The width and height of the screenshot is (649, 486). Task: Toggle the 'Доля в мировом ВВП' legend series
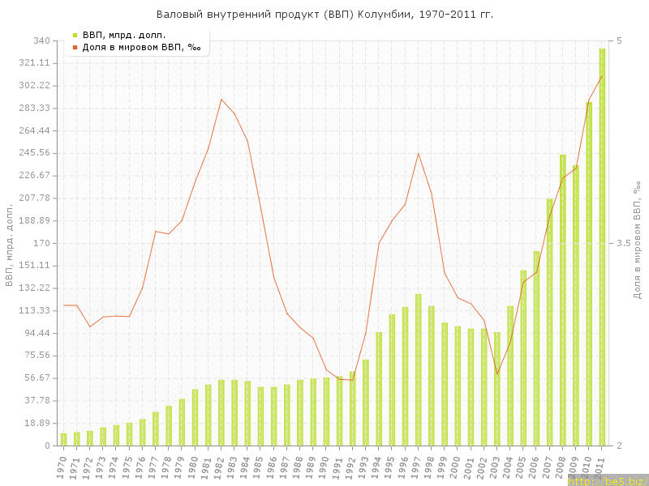coord(141,47)
